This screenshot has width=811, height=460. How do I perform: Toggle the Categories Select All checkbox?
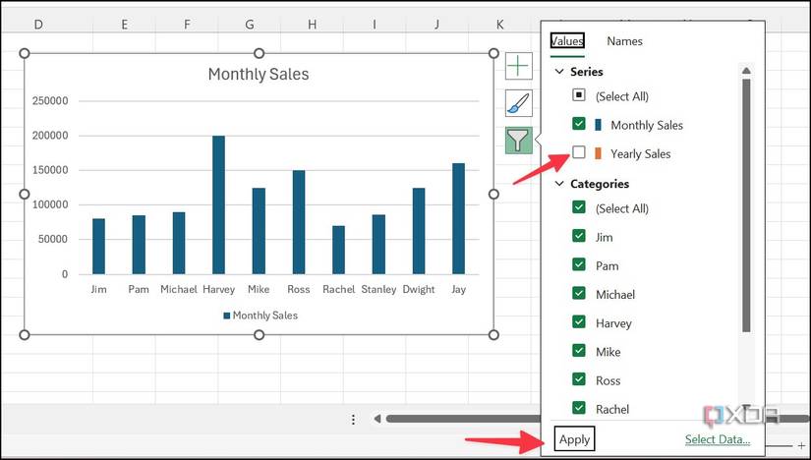579,207
